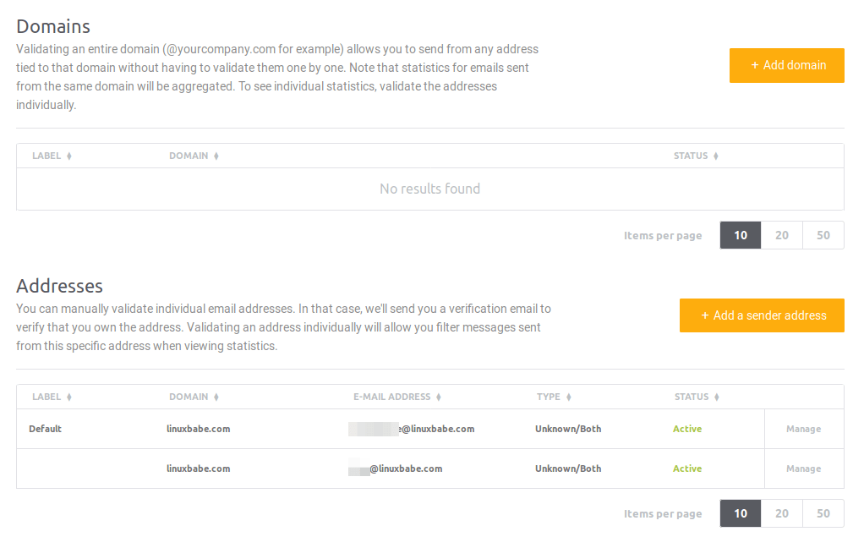This screenshot has height=537, width=864.
Task: Show 20 items per page in Addresses
Action: click(x=782, y=513)
